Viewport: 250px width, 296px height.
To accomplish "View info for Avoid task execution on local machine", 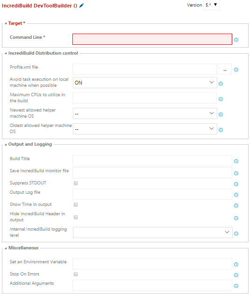I will (x=221, y=84).
